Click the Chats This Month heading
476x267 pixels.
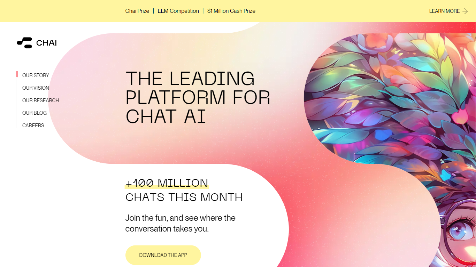(x=184, y=197)
